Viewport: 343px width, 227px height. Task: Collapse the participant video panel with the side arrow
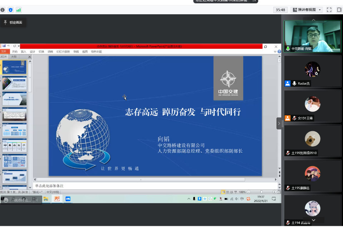pyautogui.click(x=279, y=123)
